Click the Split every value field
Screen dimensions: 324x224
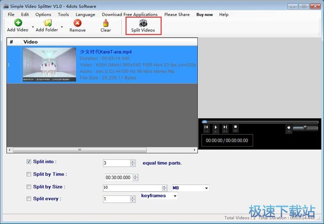117,199
